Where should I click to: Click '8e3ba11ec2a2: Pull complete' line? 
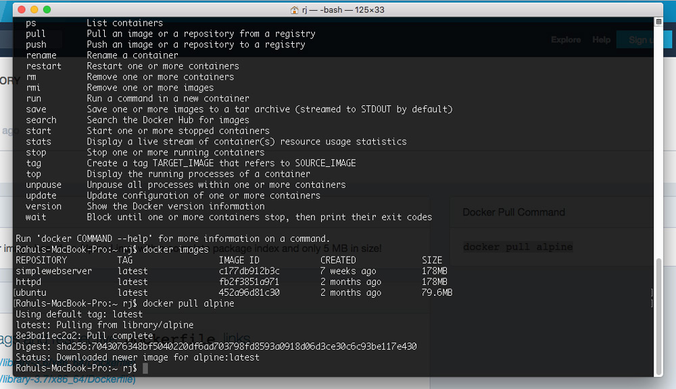click(x=84, y=336)
